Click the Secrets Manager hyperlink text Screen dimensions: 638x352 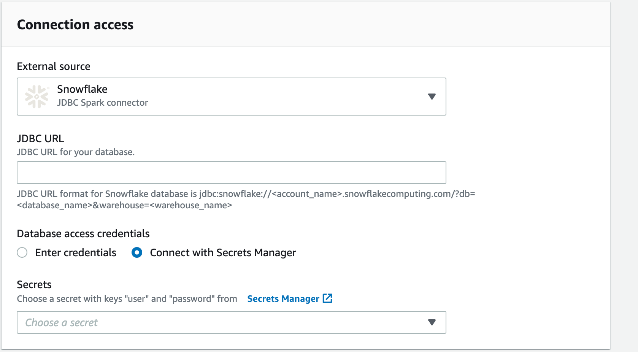pos(283,298)
